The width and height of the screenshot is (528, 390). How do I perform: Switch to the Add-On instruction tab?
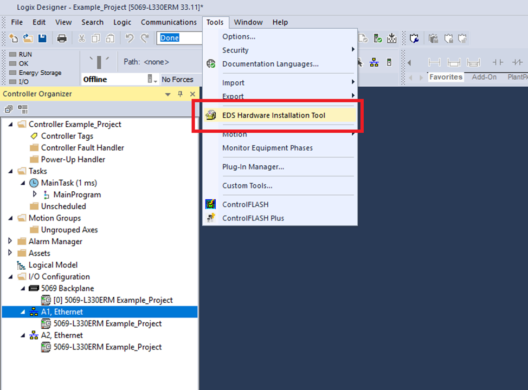(484, 77)
